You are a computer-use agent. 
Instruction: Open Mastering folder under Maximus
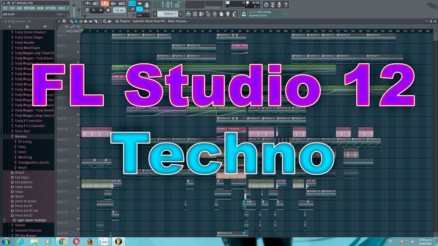[x=25, y=157]
